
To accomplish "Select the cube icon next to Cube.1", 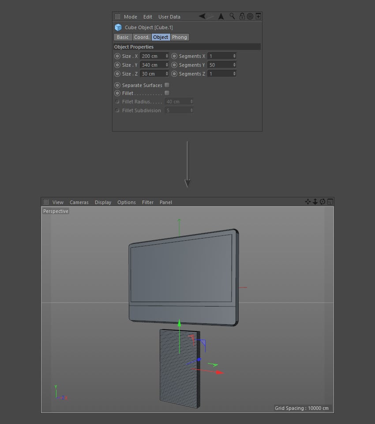I will click(x=117, y=27).
